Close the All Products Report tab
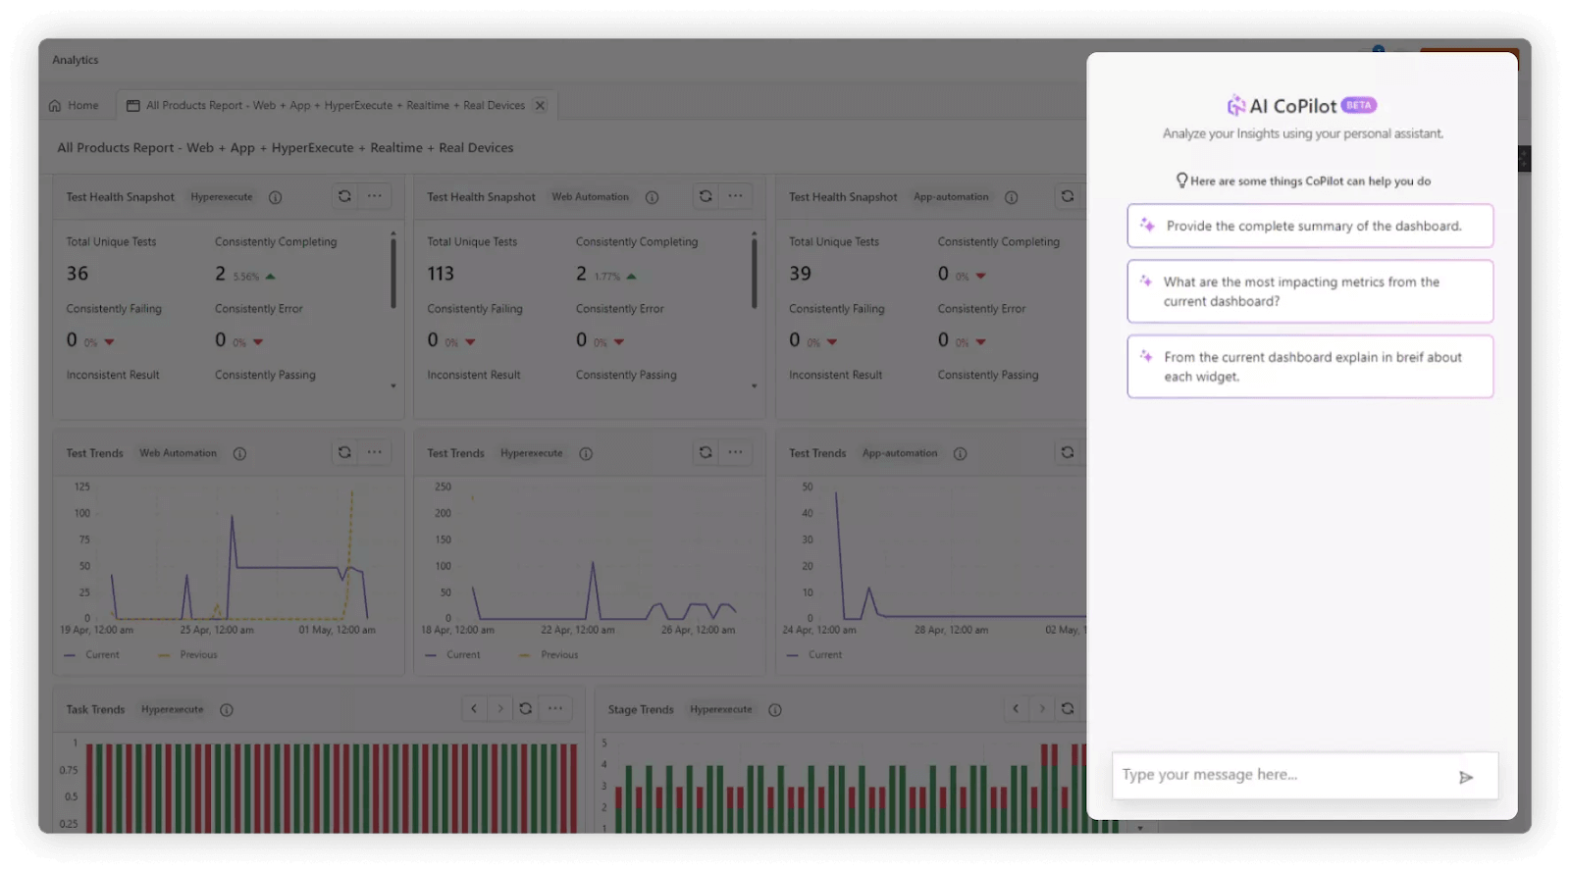Viewport: 1570px width, 872px height. click(540, 105)
